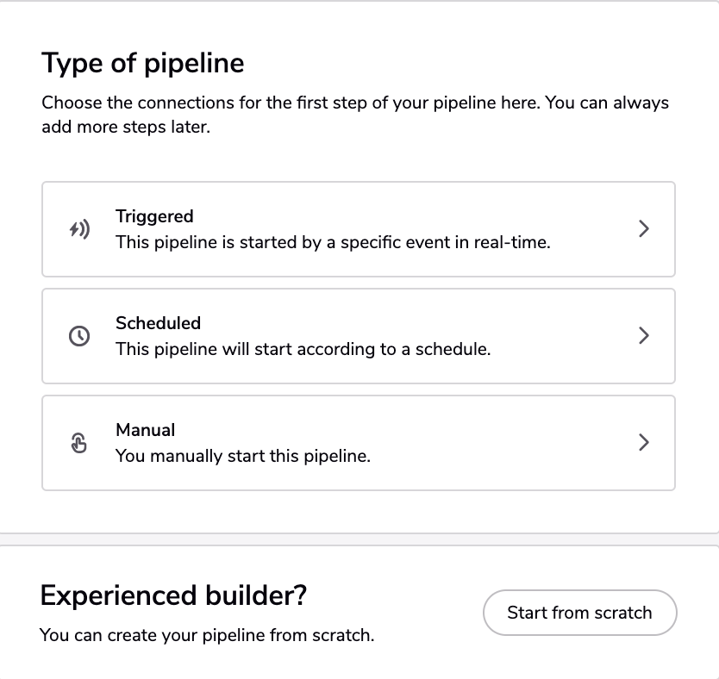Click 'You can create your pipeline from scratch' text
This screenshot has width=719, height=679.
[207, 635]
